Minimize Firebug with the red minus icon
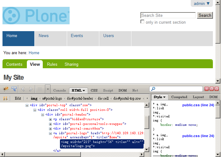This screenshot has height=157, width=221. coord(206,89)
